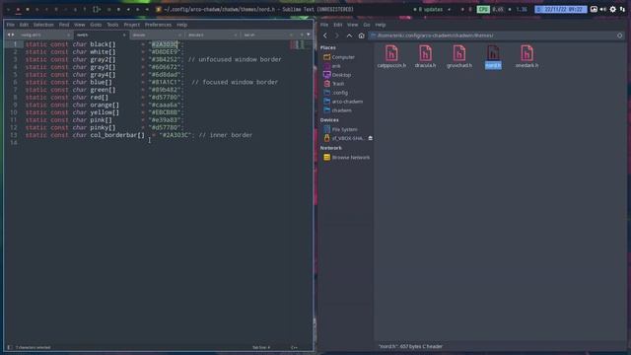Select the catppuccin.h file
Image resolution: width=631 pixels, height=355 pixels.
(x=391, y=57)
